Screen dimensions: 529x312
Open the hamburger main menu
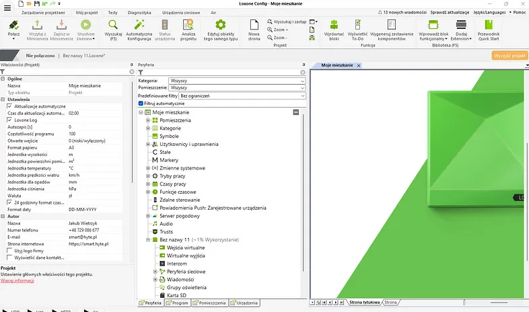[x=7, y=8]
